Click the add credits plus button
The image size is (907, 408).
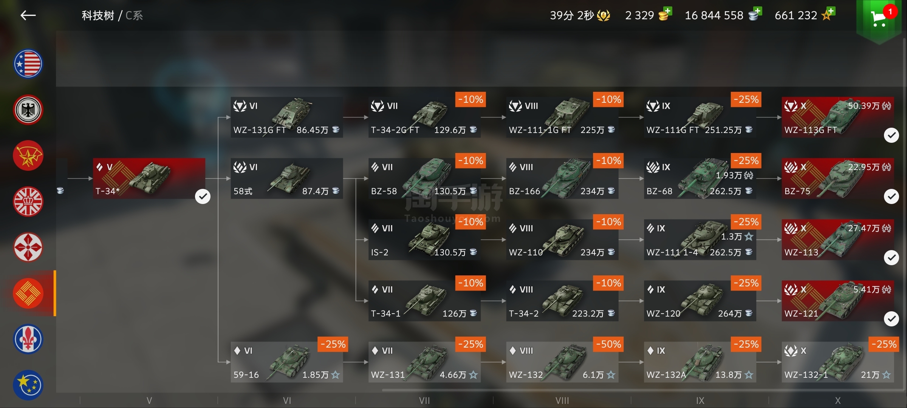(x=758, y=11)
